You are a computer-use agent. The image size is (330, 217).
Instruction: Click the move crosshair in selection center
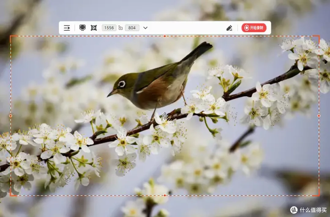(x=165, y=116)
